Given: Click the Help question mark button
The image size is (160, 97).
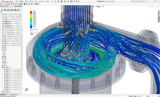Looking at the screenshot, I should [149, 1].
